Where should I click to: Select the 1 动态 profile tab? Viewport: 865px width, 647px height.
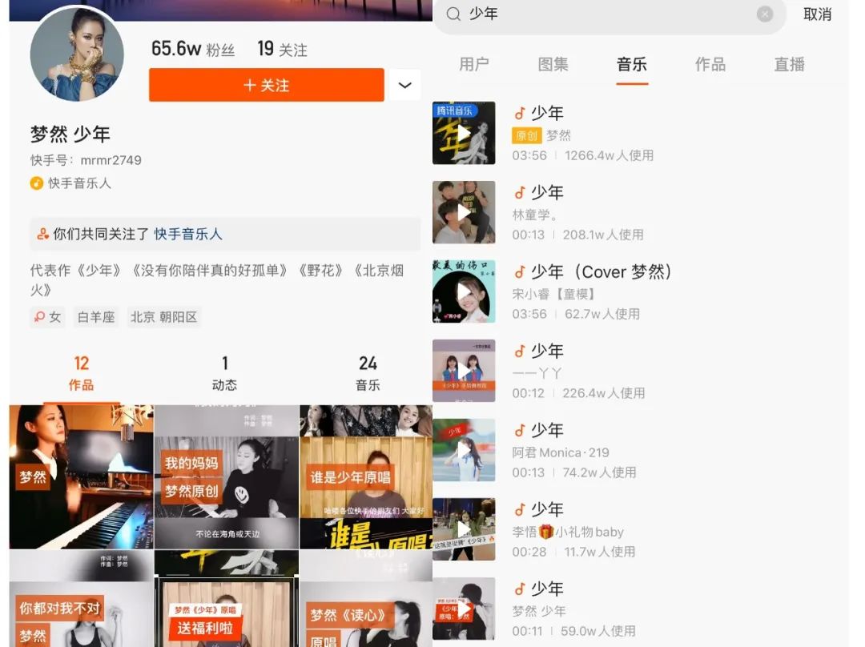(x=224, y=373)
